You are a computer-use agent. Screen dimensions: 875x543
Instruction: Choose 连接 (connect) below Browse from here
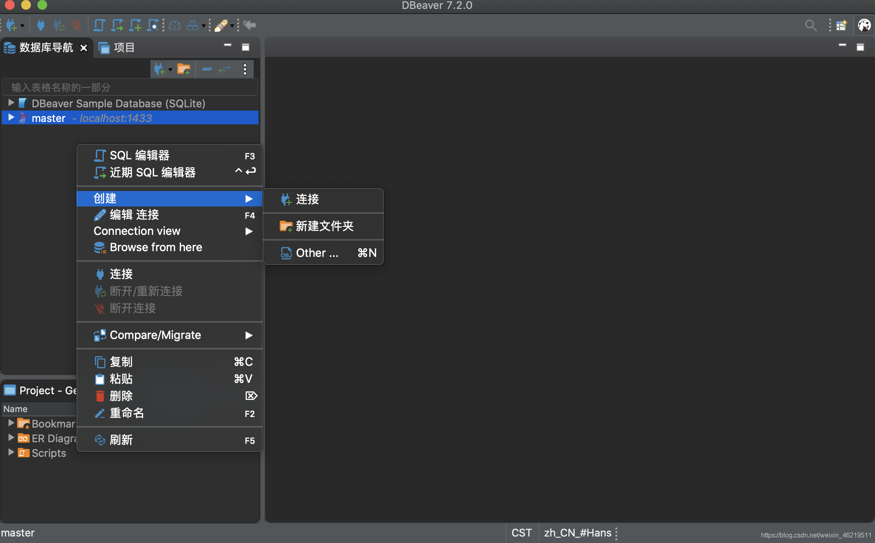click(x=170, y=274)
